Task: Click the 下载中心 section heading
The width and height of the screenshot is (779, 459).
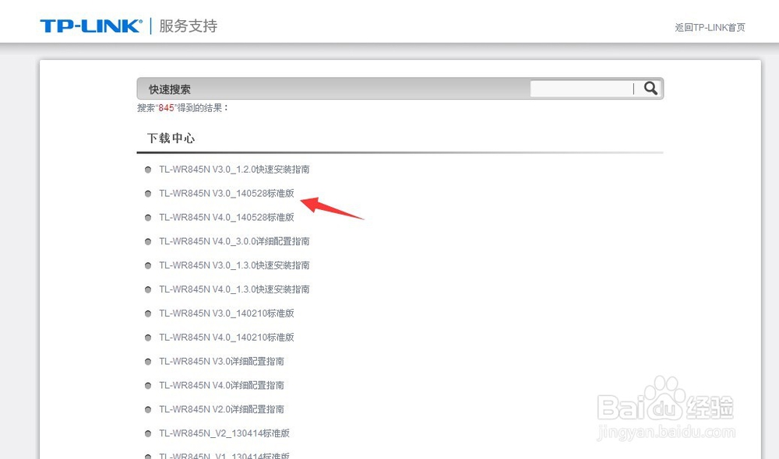Action: point(171,138)
